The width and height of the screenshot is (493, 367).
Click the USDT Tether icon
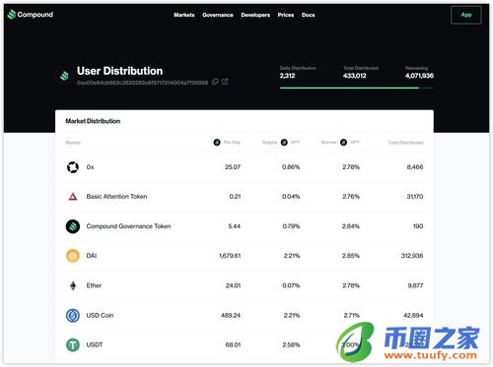point(73,345)
